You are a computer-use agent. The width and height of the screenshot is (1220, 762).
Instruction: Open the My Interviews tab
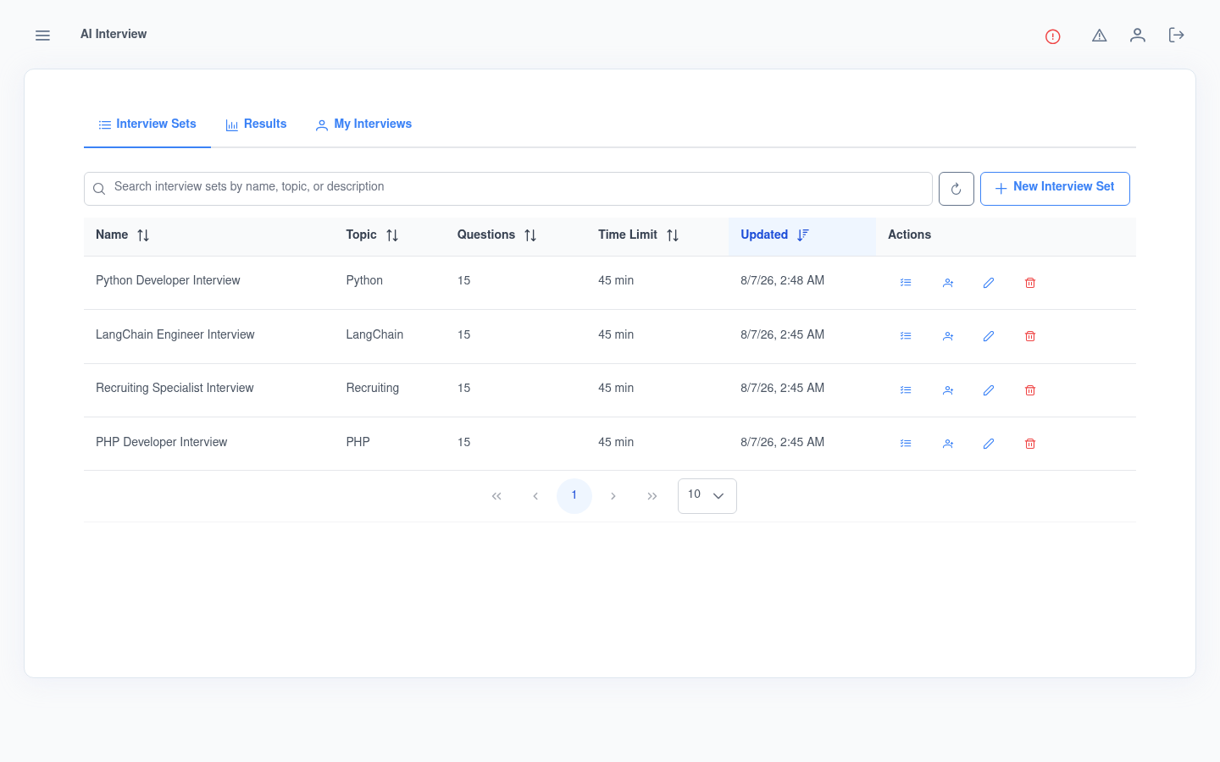(363, 124)
